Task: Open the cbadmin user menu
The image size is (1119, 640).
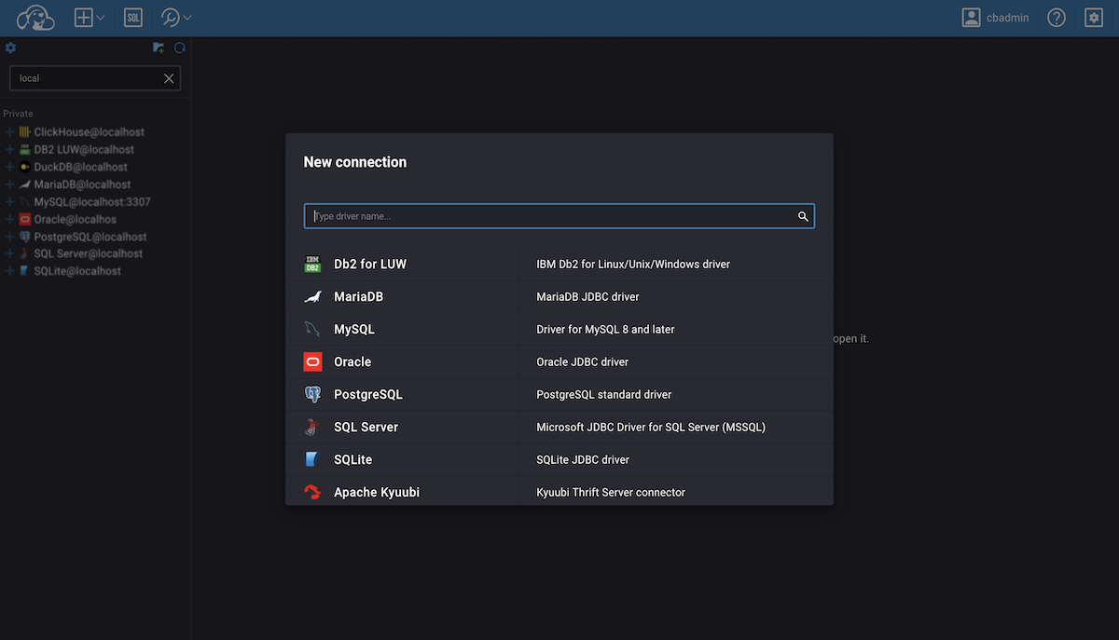Action: [995, 18]
